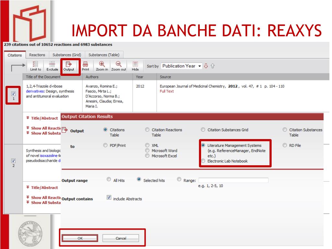
Task: Choose Microsoft Word as output format
Action: click(147, 150)
